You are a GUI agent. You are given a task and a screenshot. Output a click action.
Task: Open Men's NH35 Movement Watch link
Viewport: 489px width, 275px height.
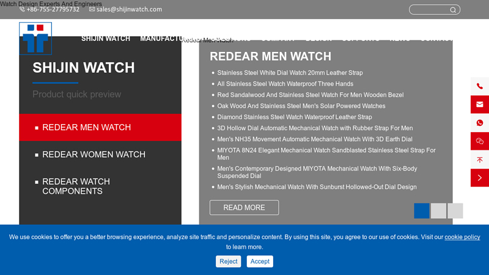315,139
